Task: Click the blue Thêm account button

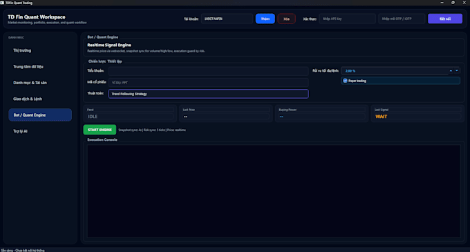Action: pyautogui.click(x=265, y=19)
